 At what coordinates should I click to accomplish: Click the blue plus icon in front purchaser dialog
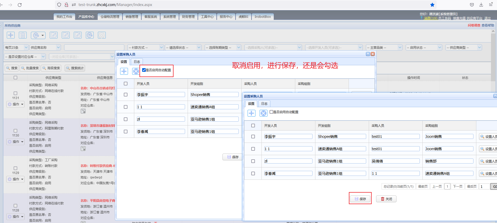(x=252, y=113)
